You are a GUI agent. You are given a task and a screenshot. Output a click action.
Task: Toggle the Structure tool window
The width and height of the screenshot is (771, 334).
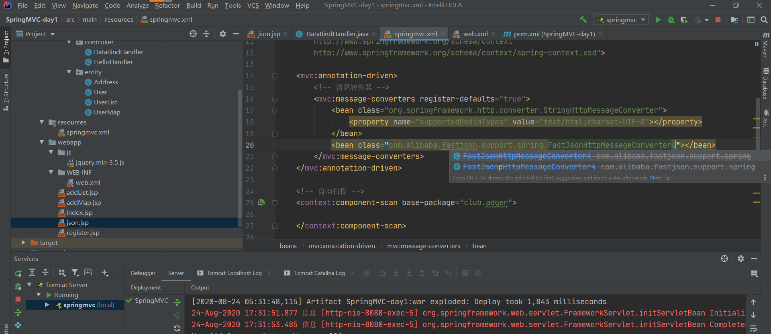(6, 92)
